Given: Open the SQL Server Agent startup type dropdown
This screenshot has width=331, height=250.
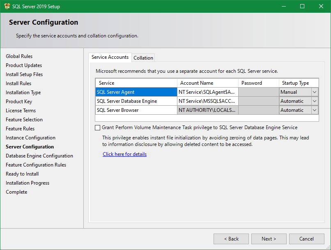Looking at the screenshot, I should pos(315,92).
